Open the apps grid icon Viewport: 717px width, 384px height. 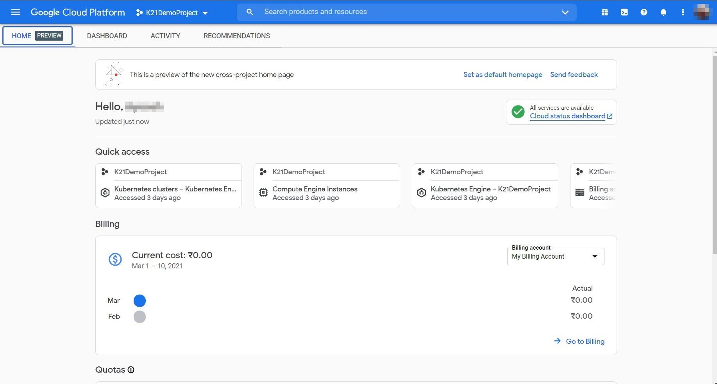(604, 12)
